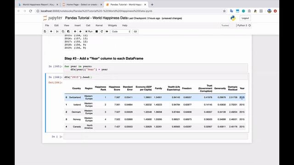
Task: Click the Happiness Score column header
Action: click(114, 88)
